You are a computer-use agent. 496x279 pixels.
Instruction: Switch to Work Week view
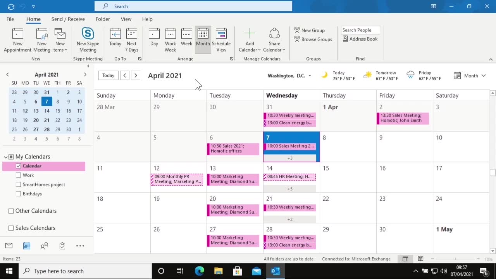click(x=170, y=40)
